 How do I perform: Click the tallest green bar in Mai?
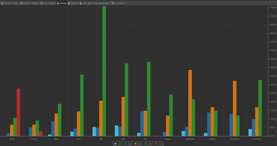point(104,72)
